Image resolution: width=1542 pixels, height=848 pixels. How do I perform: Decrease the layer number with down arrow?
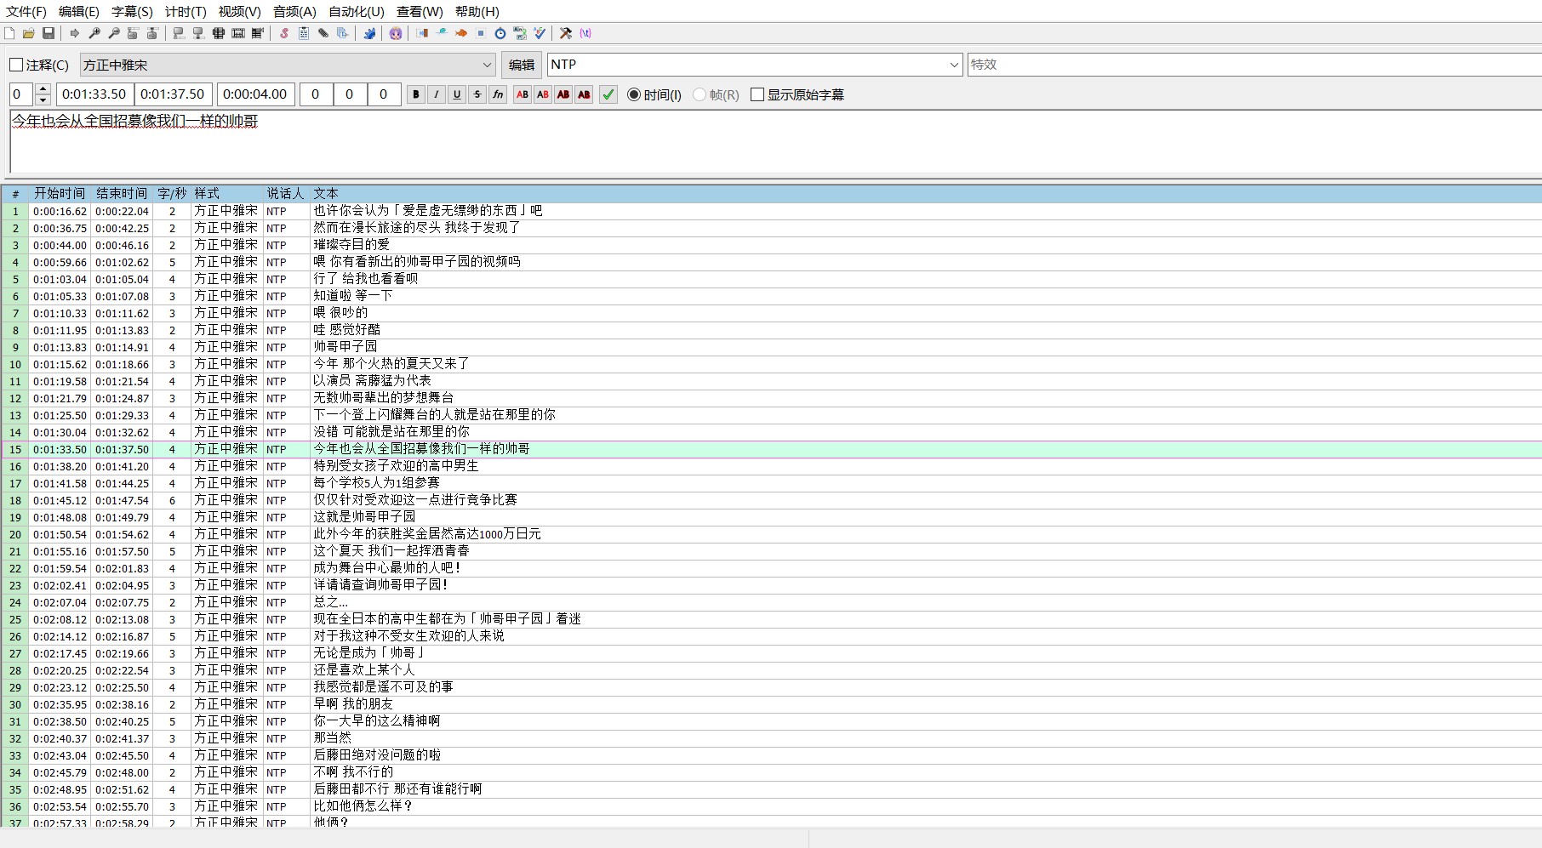tap(43, 100)
